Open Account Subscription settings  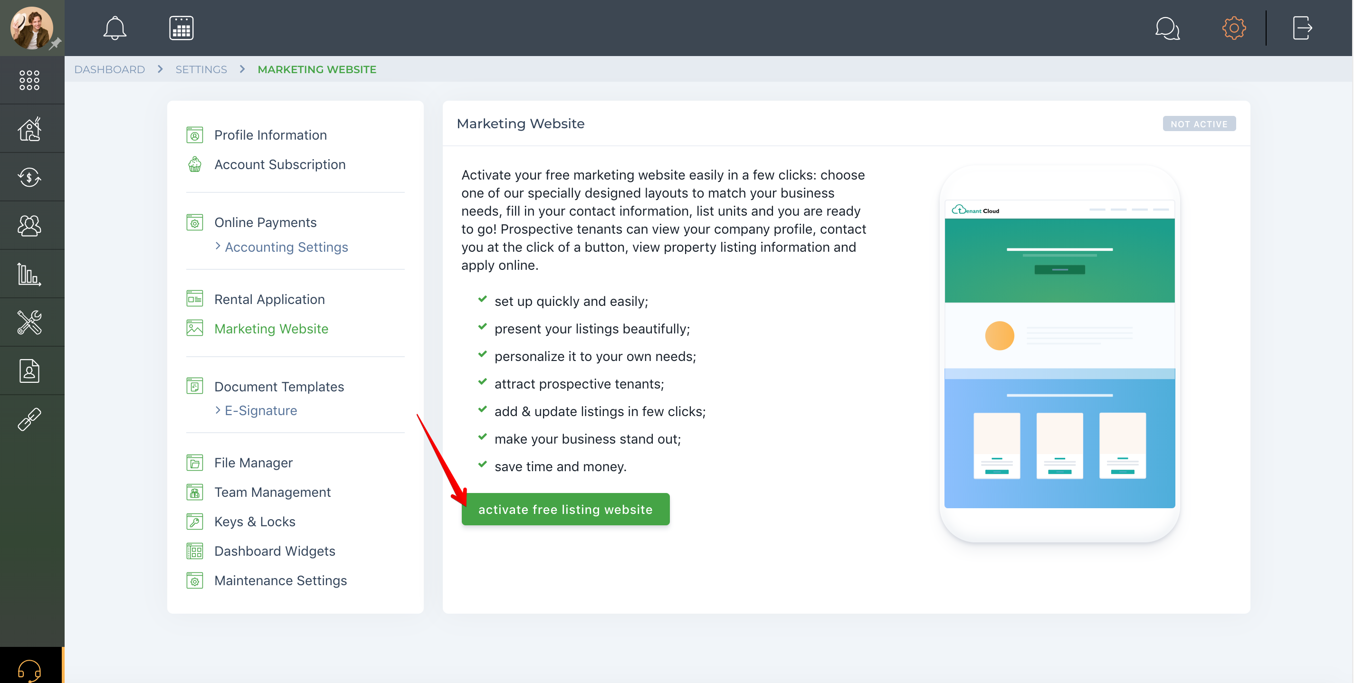click(x=280, y=164)
